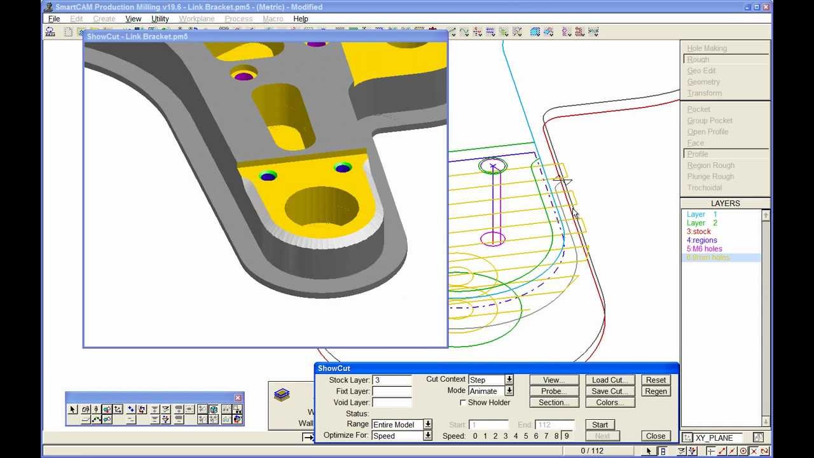Viewport: 814px width, 458px height.
Task: Select 3:stock in the layers list
Action: (699, 232)
